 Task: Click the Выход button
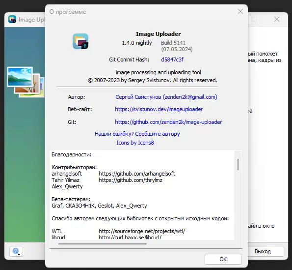coord(263,251)
